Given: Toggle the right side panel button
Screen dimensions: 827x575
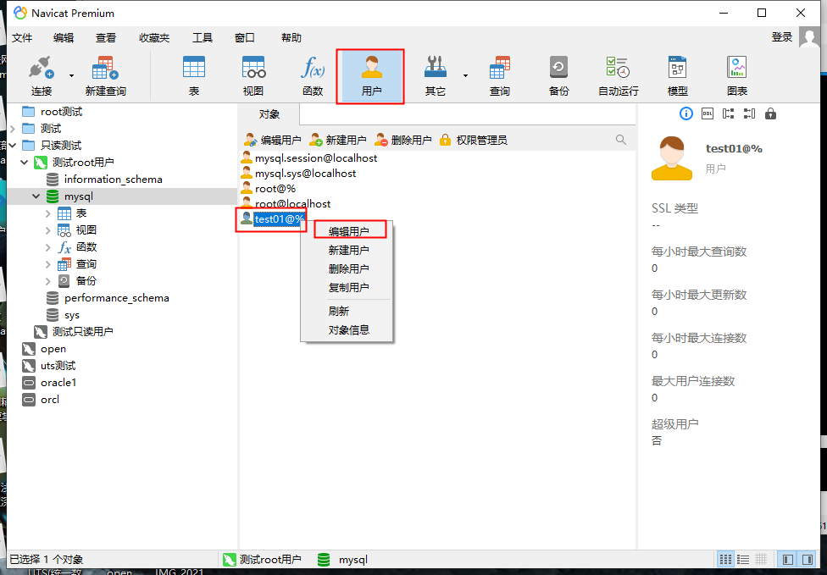Looking at the screenshot, I should pos(808,559).
